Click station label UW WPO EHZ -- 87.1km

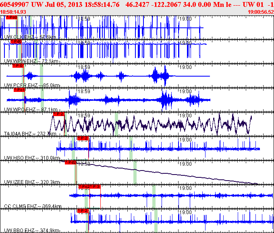31,110
